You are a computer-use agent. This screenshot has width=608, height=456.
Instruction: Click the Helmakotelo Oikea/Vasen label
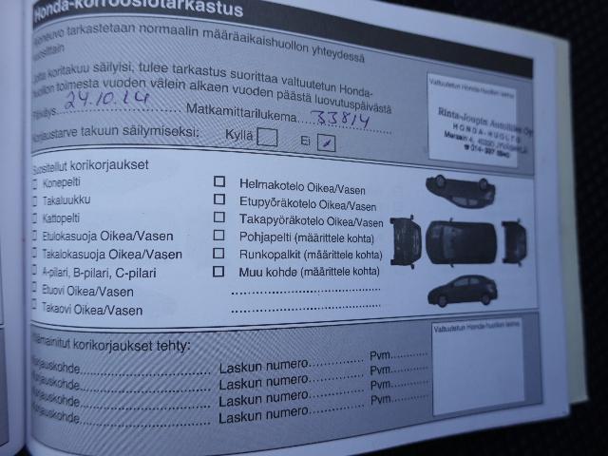coord(302,186)
